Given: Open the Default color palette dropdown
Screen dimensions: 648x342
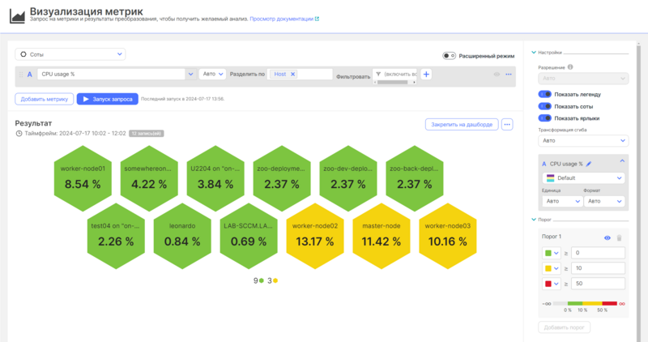Looking at the screenshot, I should point(584,177).
